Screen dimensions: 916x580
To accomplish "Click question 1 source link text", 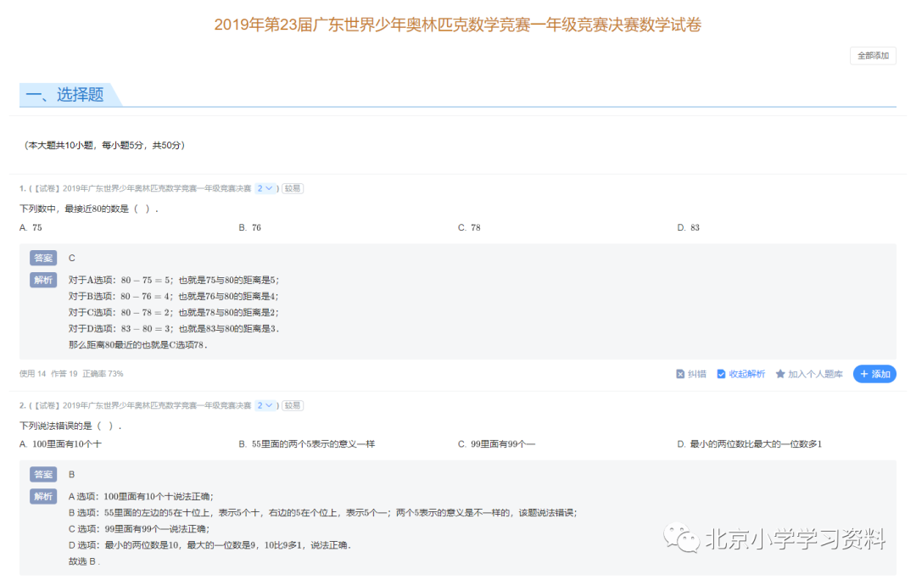I will [143, 188].
